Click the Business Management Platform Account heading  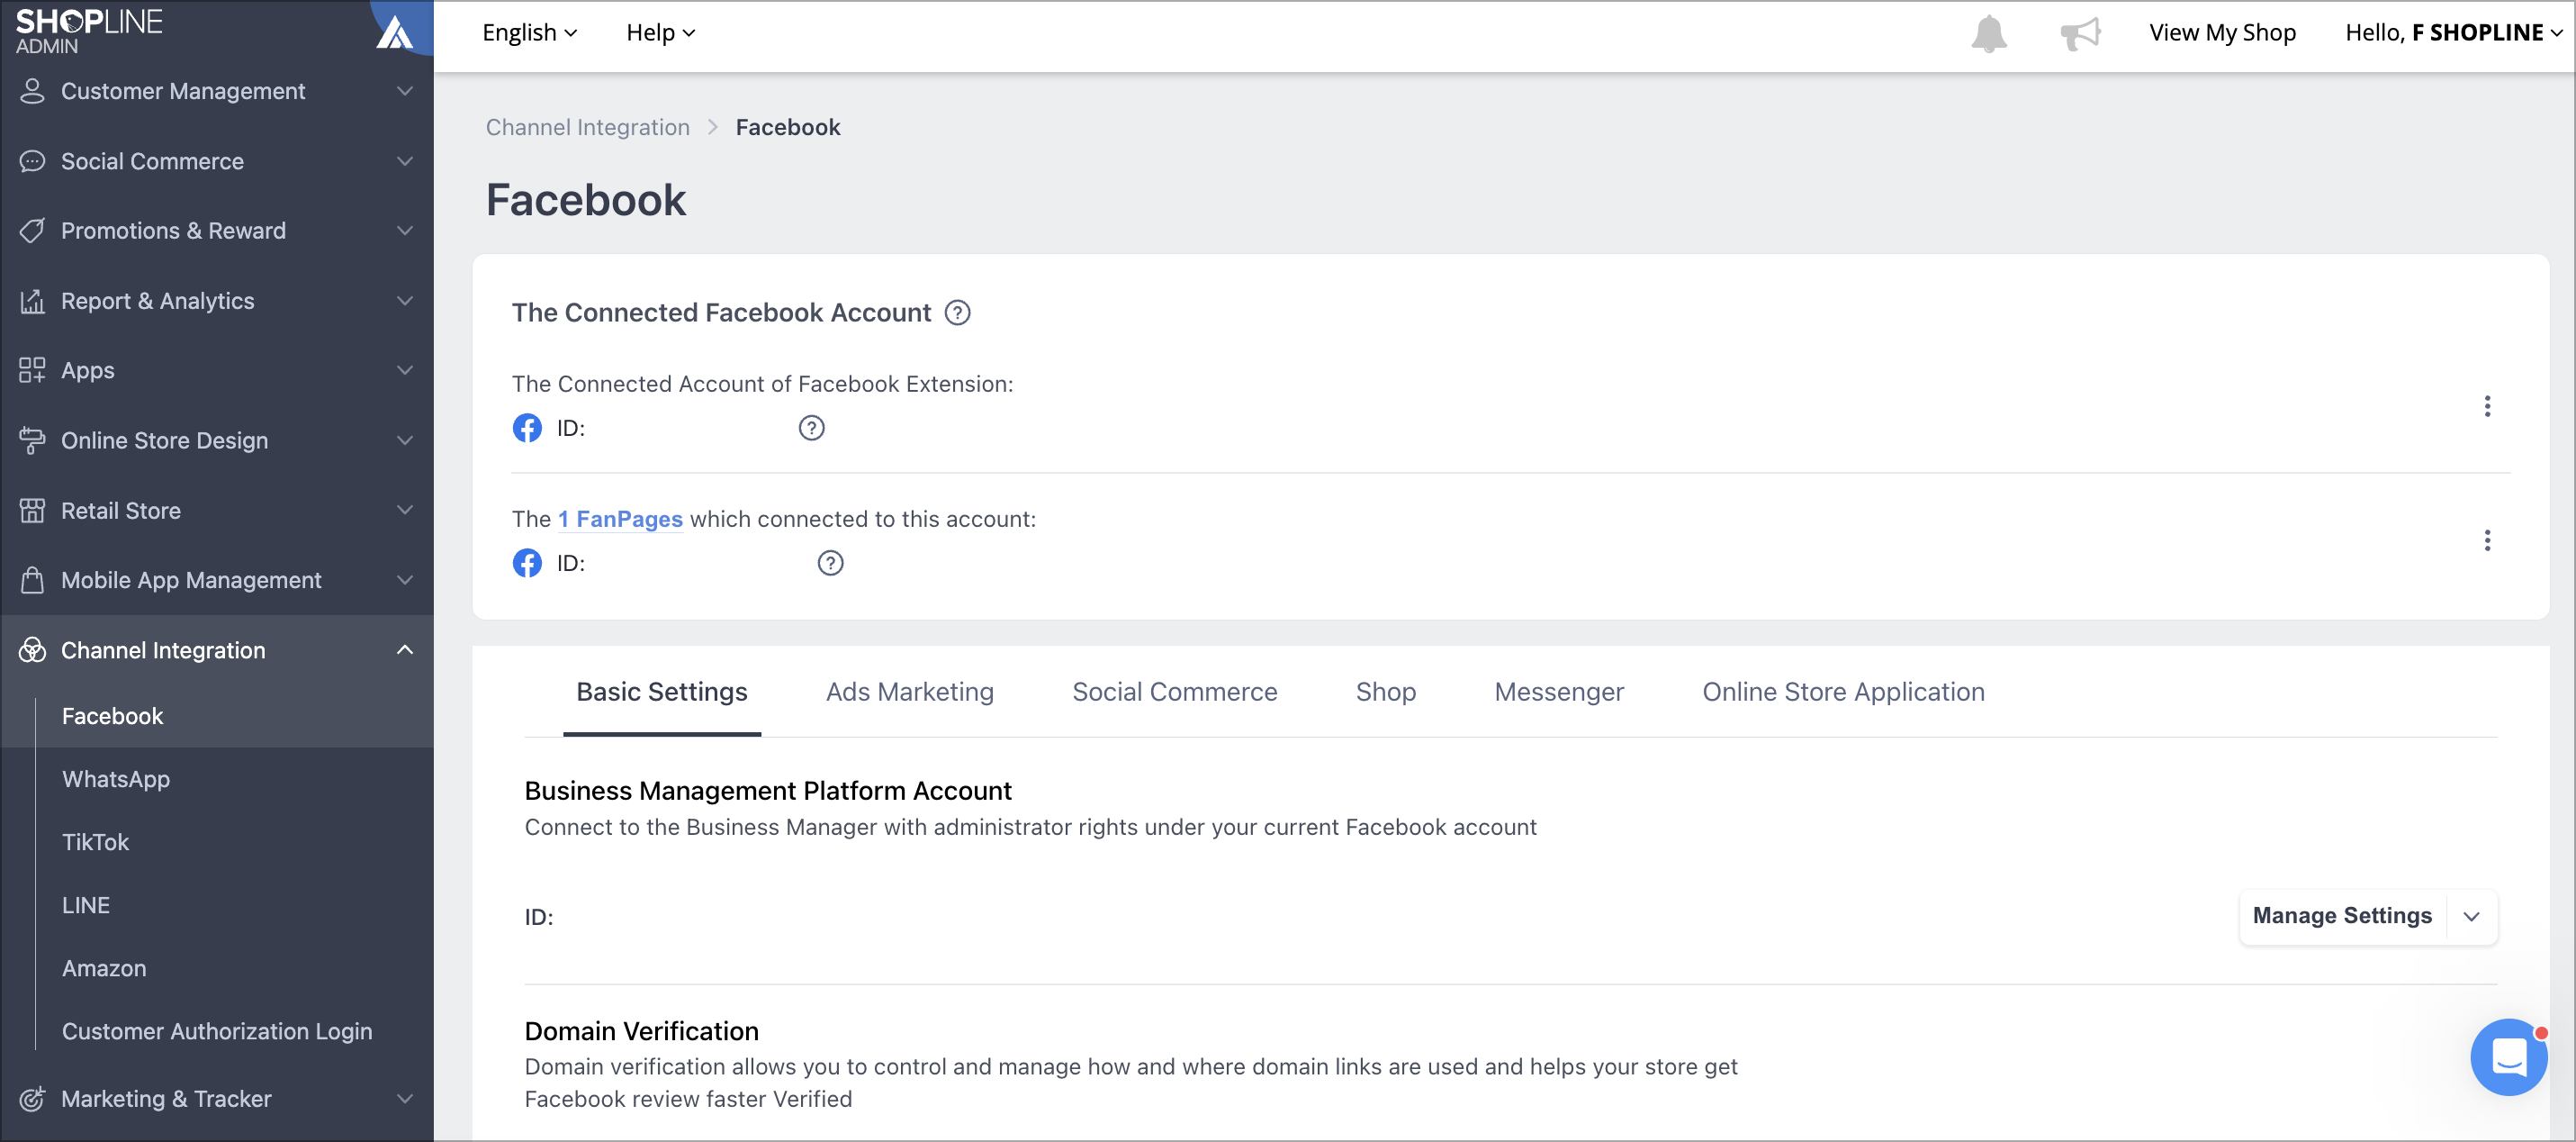[767, 792]
